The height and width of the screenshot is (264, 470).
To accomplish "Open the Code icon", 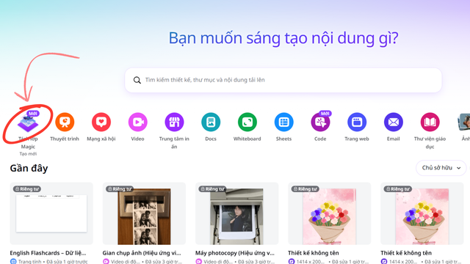I will (320, 122).
